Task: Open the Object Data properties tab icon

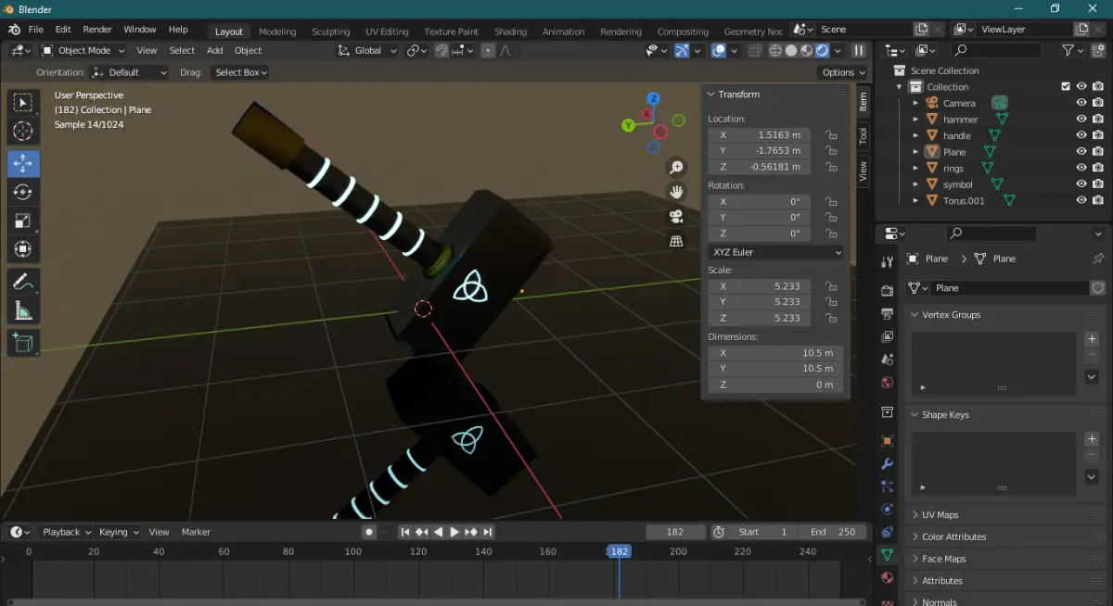Action: coord(888,556)
